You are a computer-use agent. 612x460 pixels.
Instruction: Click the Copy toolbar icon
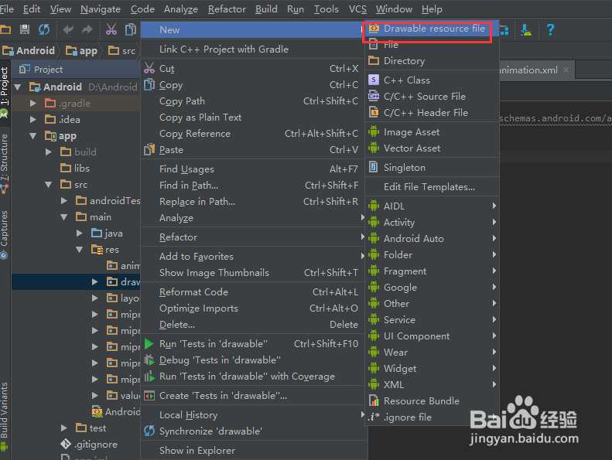tap(130, 29)
